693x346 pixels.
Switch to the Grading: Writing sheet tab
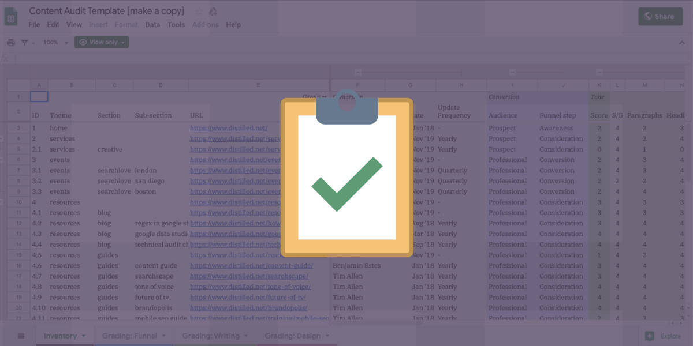[x=211, y=336]
